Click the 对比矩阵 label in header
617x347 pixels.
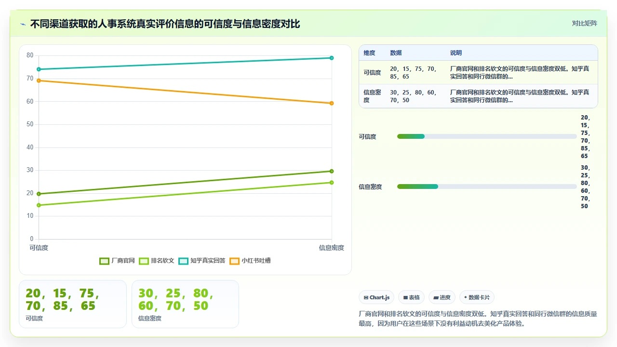(x=584, y=23)
